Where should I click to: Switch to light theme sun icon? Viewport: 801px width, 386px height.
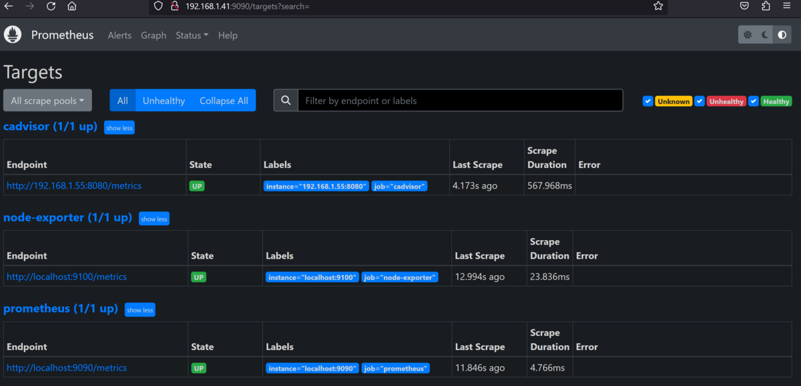747,35
